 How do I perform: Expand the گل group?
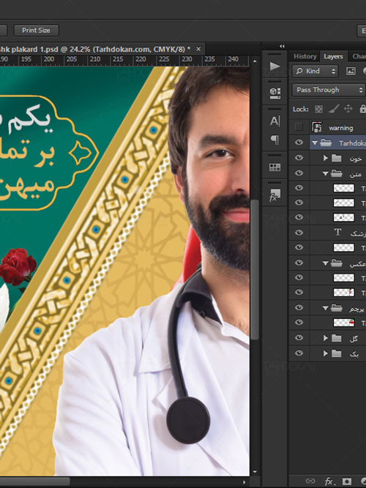(326, 338)
